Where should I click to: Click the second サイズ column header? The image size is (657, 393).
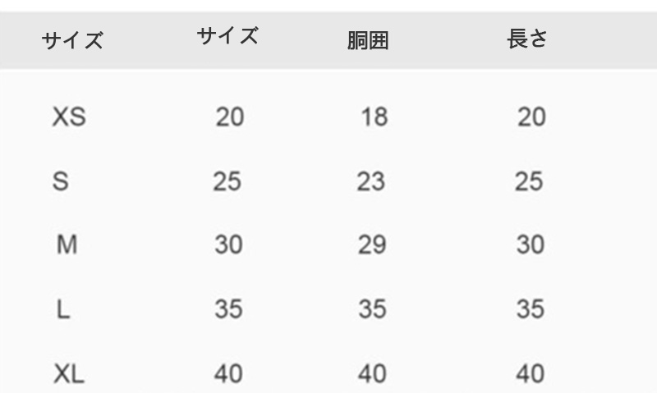[227, 35]
